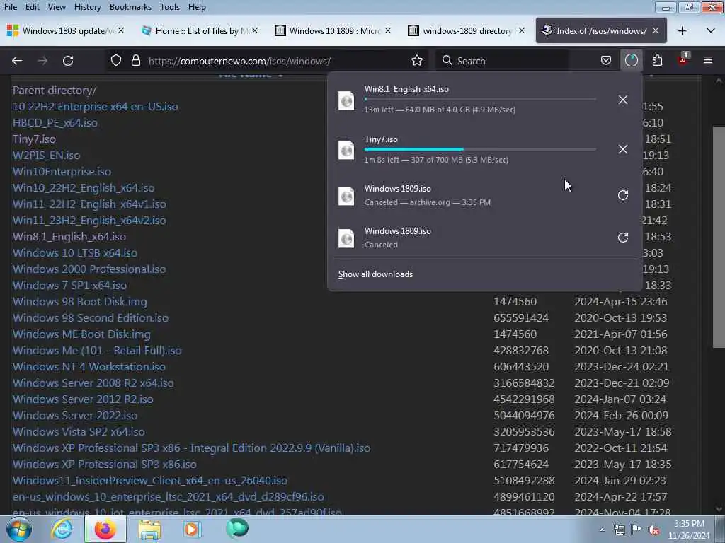Screen dimensions: 725x543
Task: Download Win11_23H2_English_x64v2.iso
Action: point(89,221)
